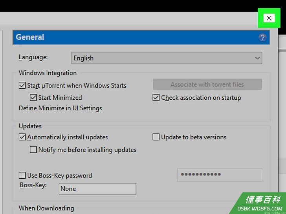Image resolution: width=286 pixels, height=214 pixels.
Task: Click the When Downloading group label
Action: [46, 208]
